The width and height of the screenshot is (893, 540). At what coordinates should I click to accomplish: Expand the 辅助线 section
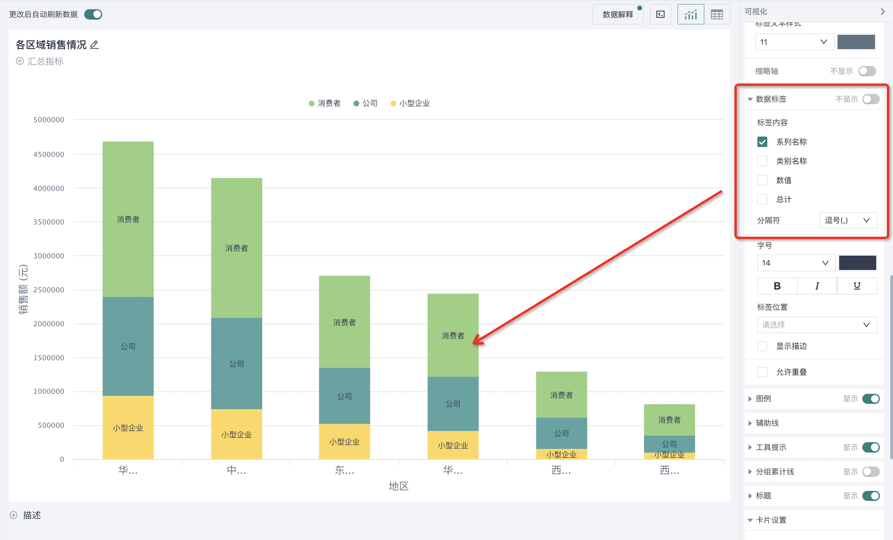pos(767,423)
